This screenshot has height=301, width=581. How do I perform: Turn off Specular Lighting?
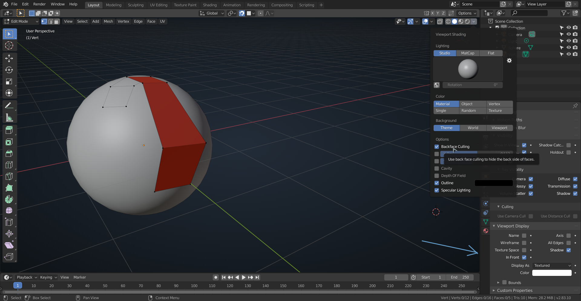pyautogui.click(x=437, y=190)
